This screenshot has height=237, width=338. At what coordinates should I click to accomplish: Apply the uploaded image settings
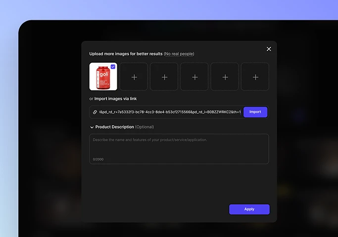tap(249, 209)
